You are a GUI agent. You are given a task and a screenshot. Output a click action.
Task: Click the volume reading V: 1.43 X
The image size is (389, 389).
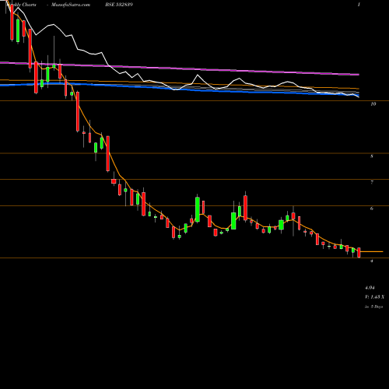click(x=375, y=297)
